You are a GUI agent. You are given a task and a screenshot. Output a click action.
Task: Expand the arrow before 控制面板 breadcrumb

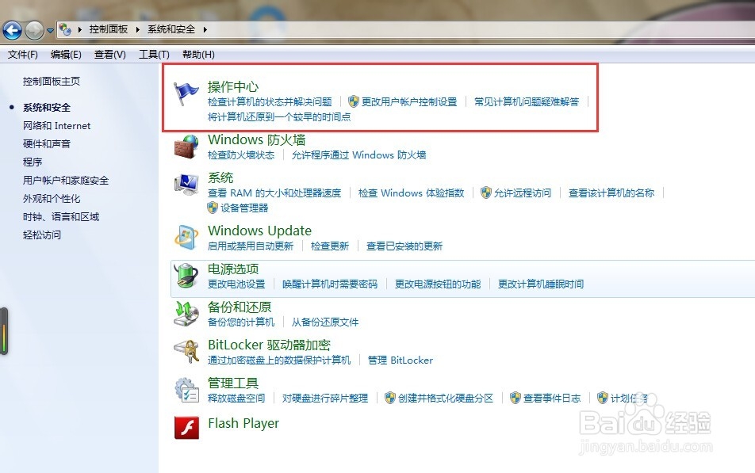80,30
